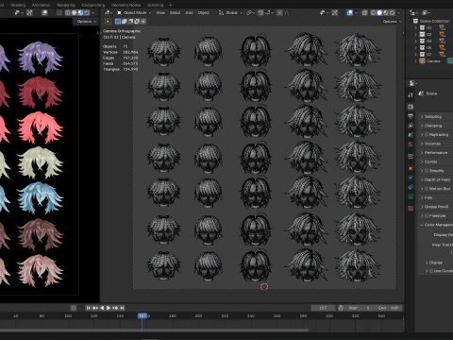The height and width of the screenshot is (340, 453).
Task: Open the World properties tab icon
Action: click(411, 144)
